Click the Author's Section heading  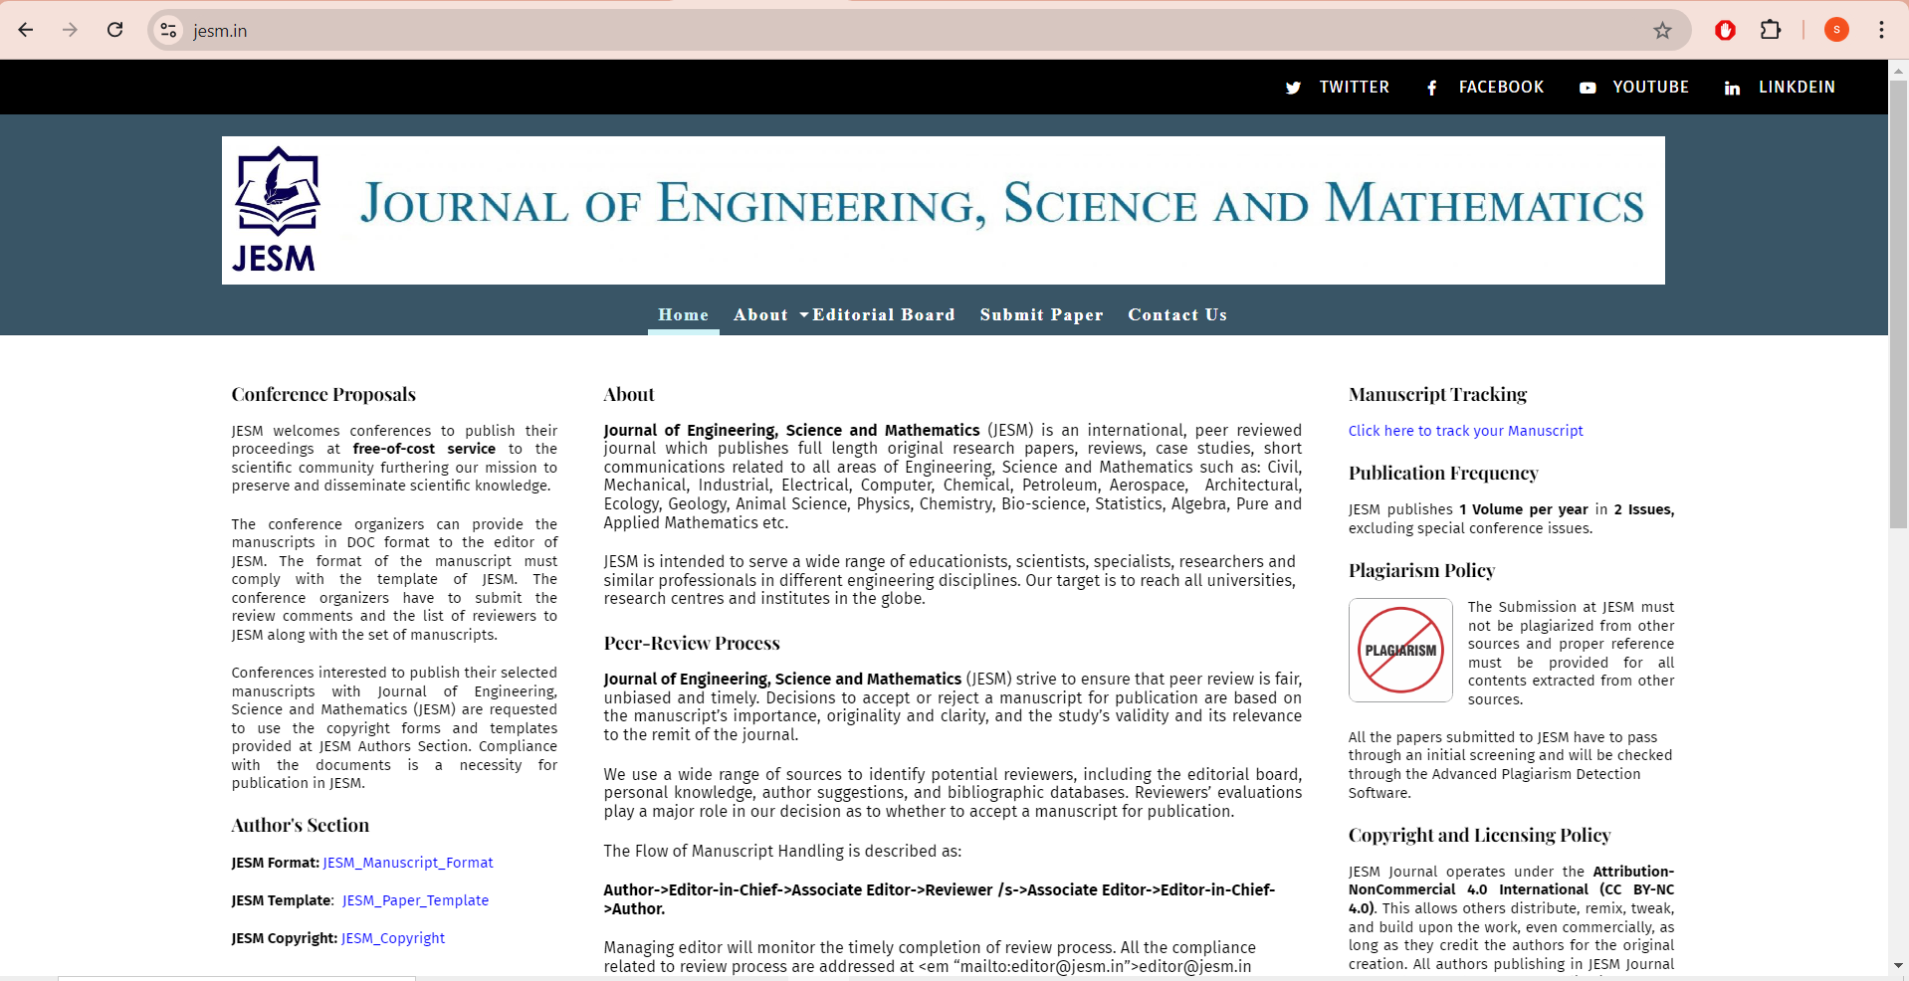tap(300, 825)
